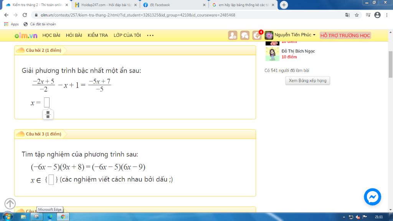Go back to previous page

[6, 15]
